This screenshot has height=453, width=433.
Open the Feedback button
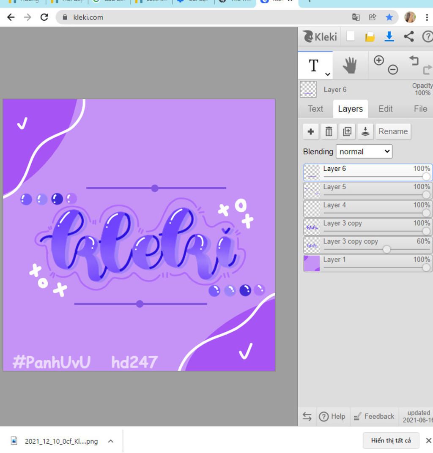(x=374, y=416)
